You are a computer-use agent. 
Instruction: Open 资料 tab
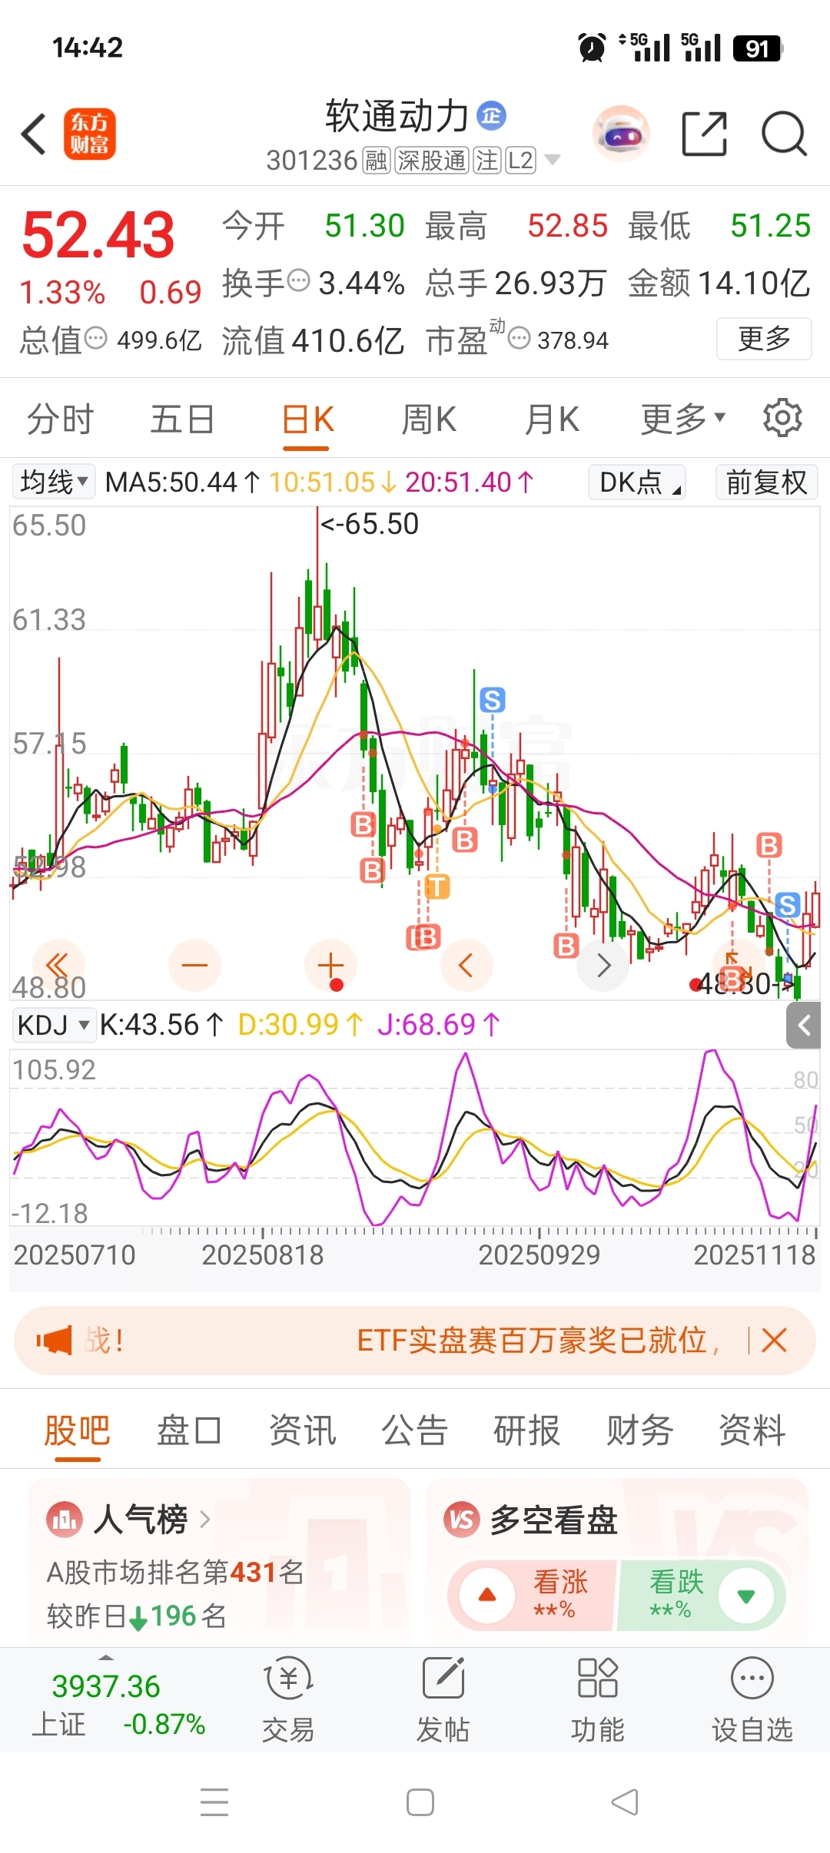[752, 1430]
